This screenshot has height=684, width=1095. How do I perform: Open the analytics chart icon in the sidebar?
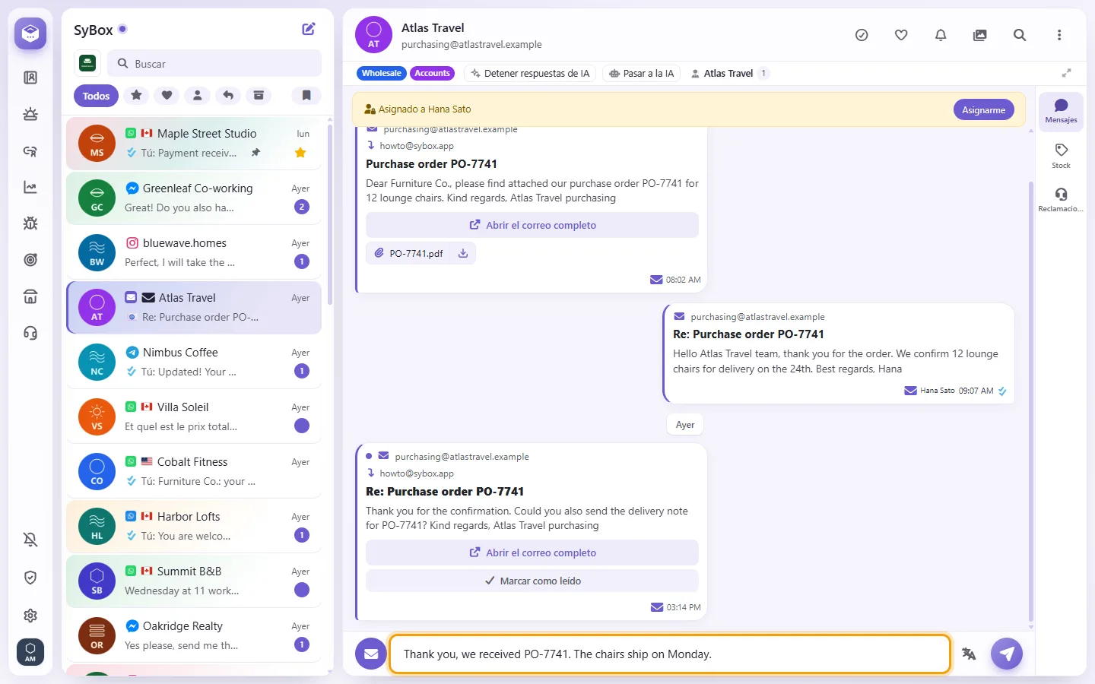(x=30, y=187)
